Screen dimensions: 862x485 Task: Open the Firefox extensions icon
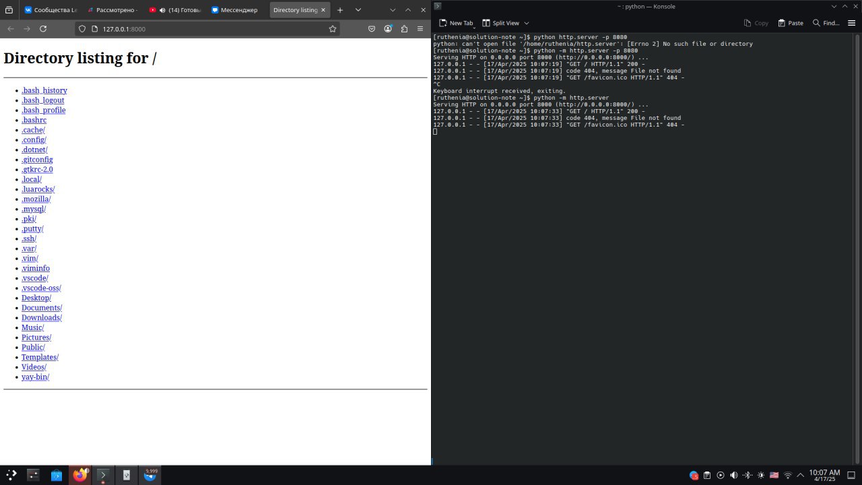click(x=404, y=29)
